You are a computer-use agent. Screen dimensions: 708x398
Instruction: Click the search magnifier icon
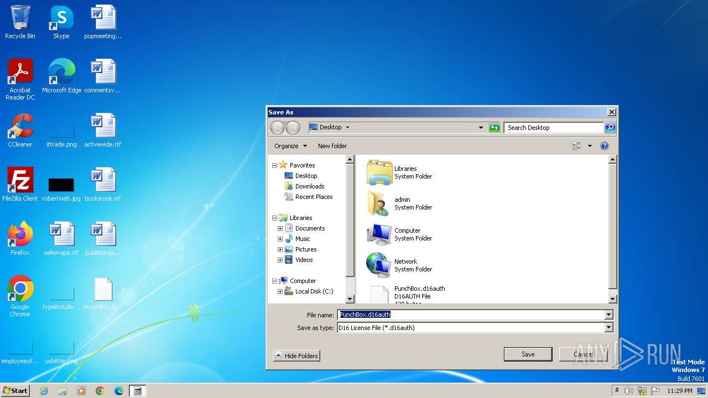[610, 128]
